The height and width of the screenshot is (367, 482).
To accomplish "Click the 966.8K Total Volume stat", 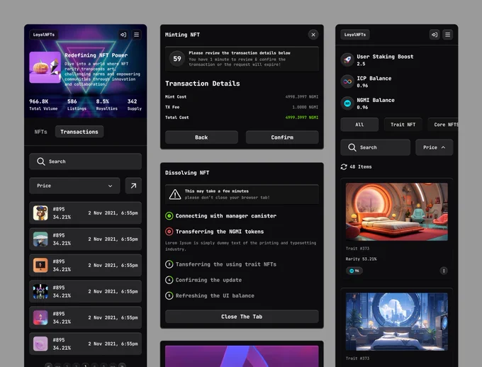I will click(43, 105).
